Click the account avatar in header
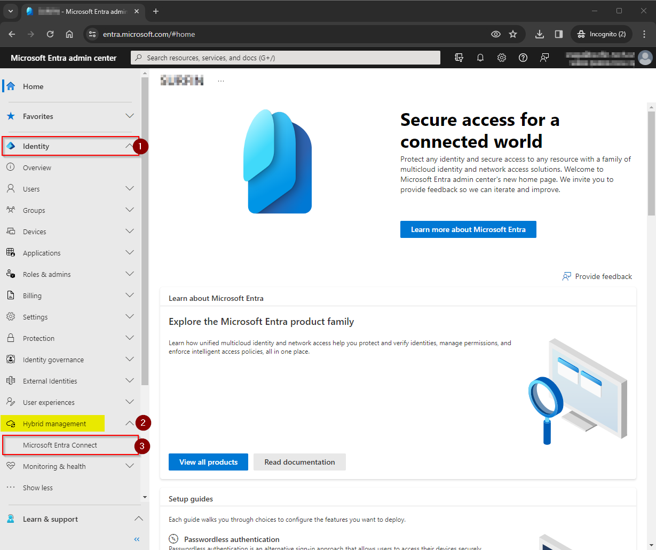656x550 pixels. [x=645, y=58]
